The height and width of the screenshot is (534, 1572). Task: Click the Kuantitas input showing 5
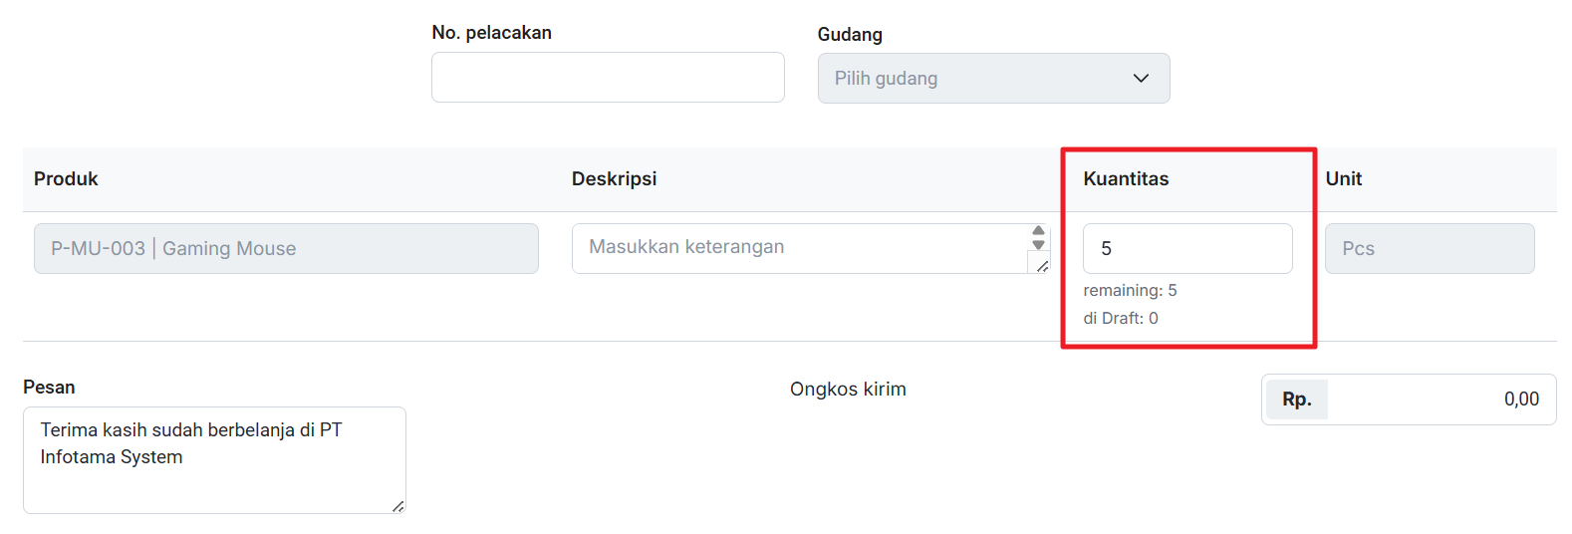point(1187,249)
